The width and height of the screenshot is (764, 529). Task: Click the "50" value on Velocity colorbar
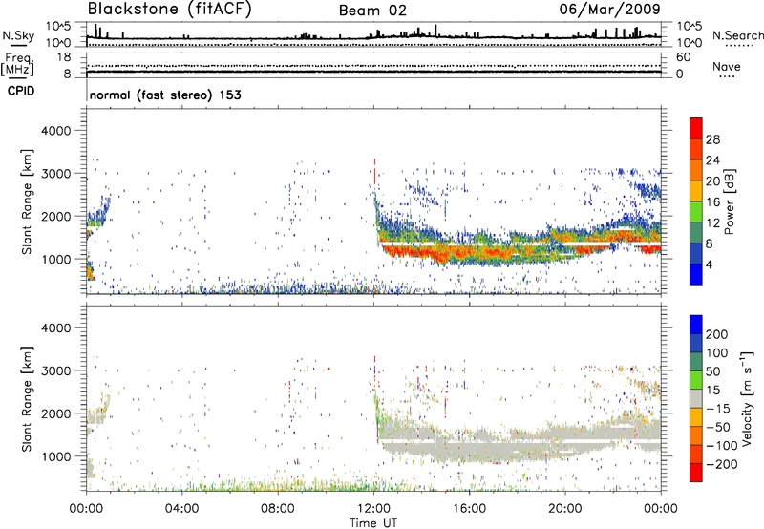click(x=713, y=371)
